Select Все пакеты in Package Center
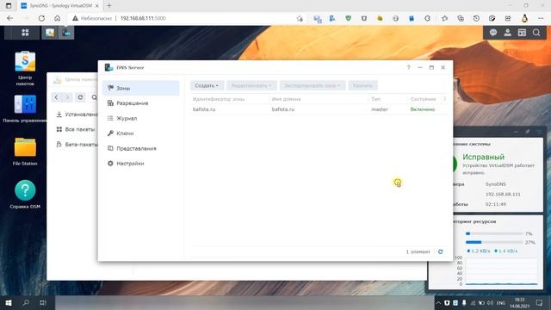551x310 pixels. [x=76, y=129]
